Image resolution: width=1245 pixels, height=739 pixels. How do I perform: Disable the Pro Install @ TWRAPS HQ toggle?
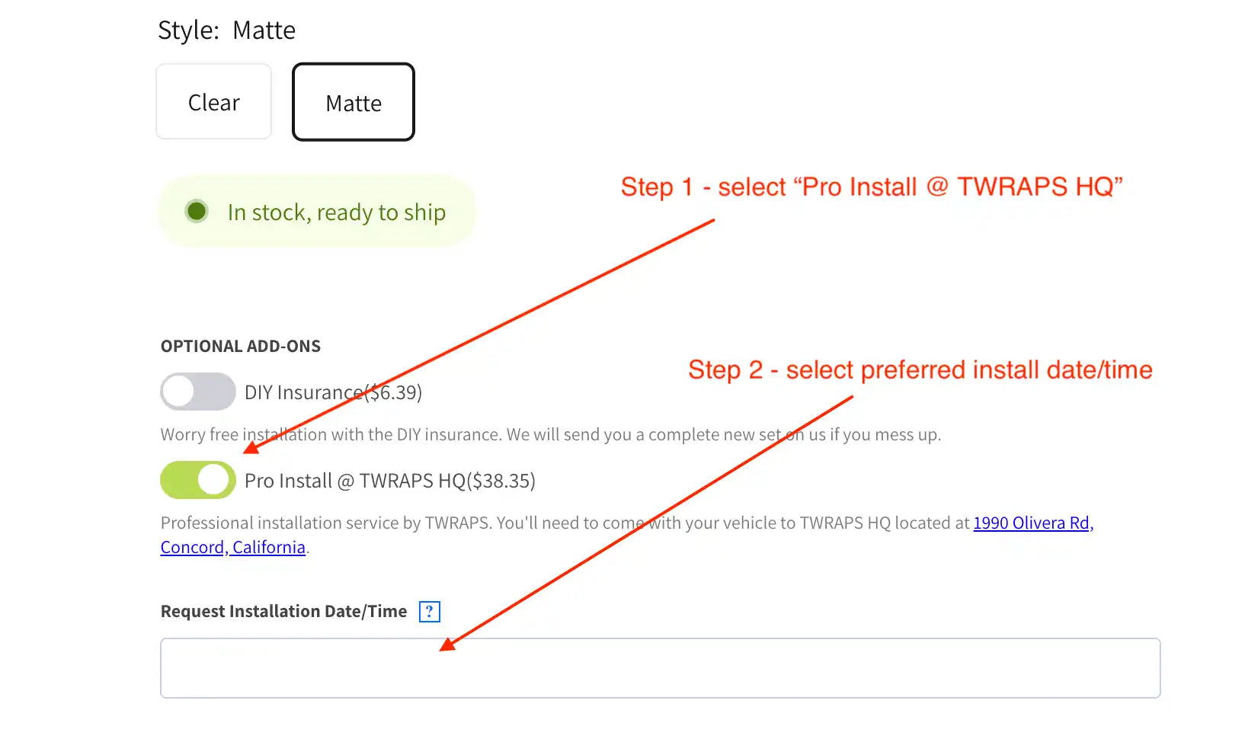[x=197, y=480]
